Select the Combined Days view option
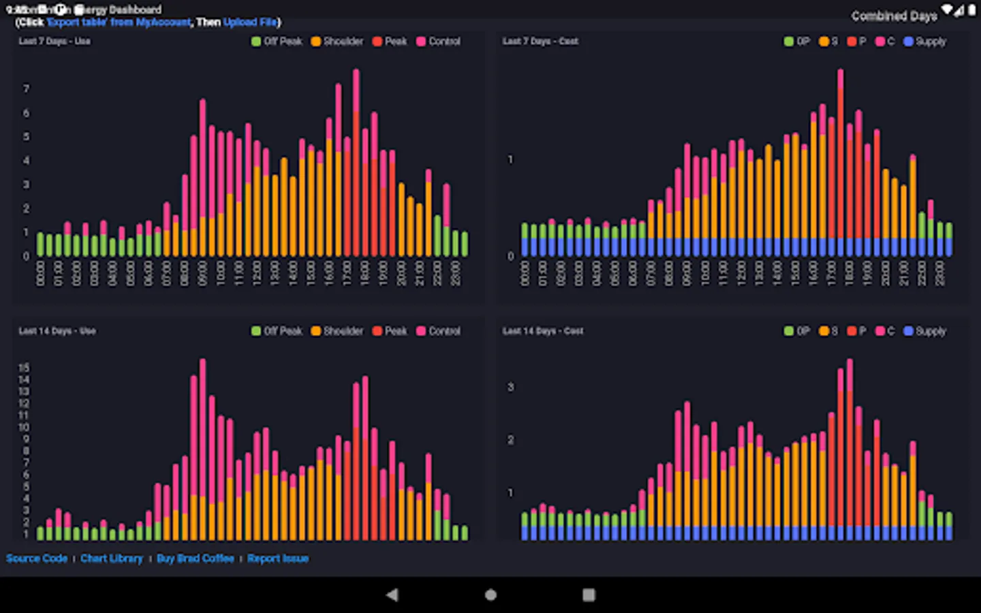Screen dimensions: 981x613 click(x=894, y=16)
